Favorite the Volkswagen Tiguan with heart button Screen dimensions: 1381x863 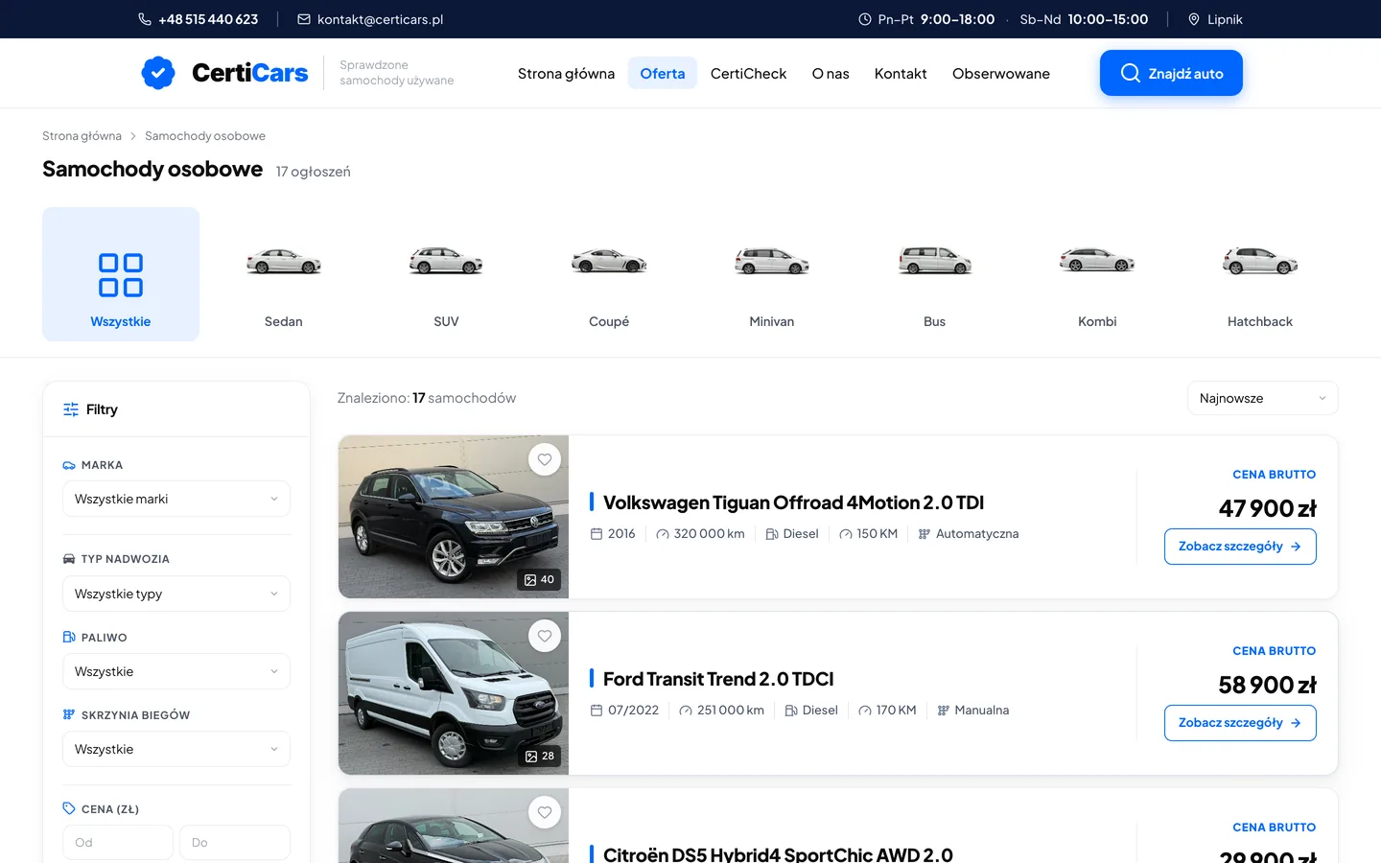(x=545, y=459)
